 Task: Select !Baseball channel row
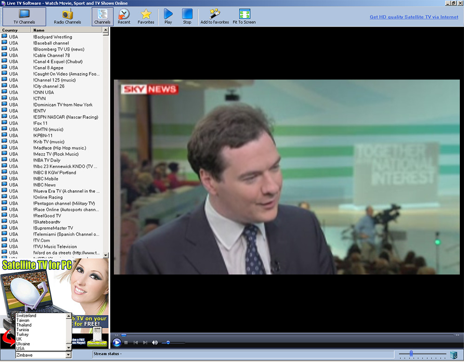51,43
